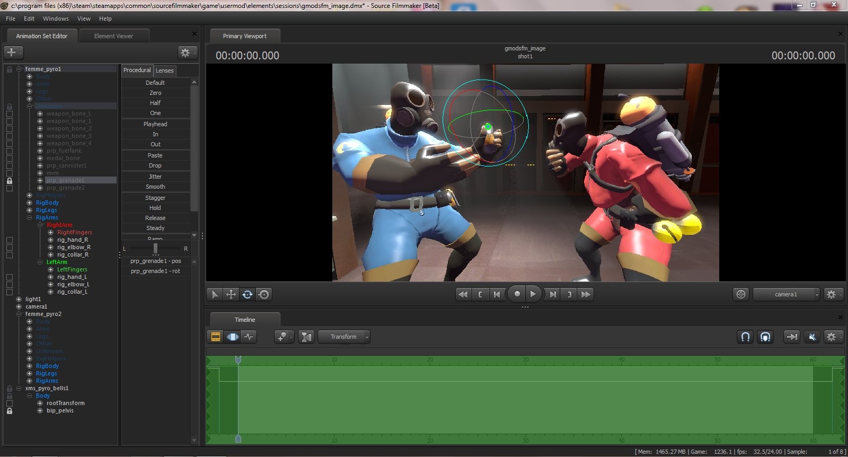Start playback with the play button
This screenshot has height=457, width=848.
click(x=533, y=294)
